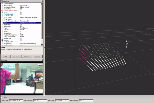Enable the Unreliable checkbox
Viewport: 154px width, 103px height.
click(21, 24)
